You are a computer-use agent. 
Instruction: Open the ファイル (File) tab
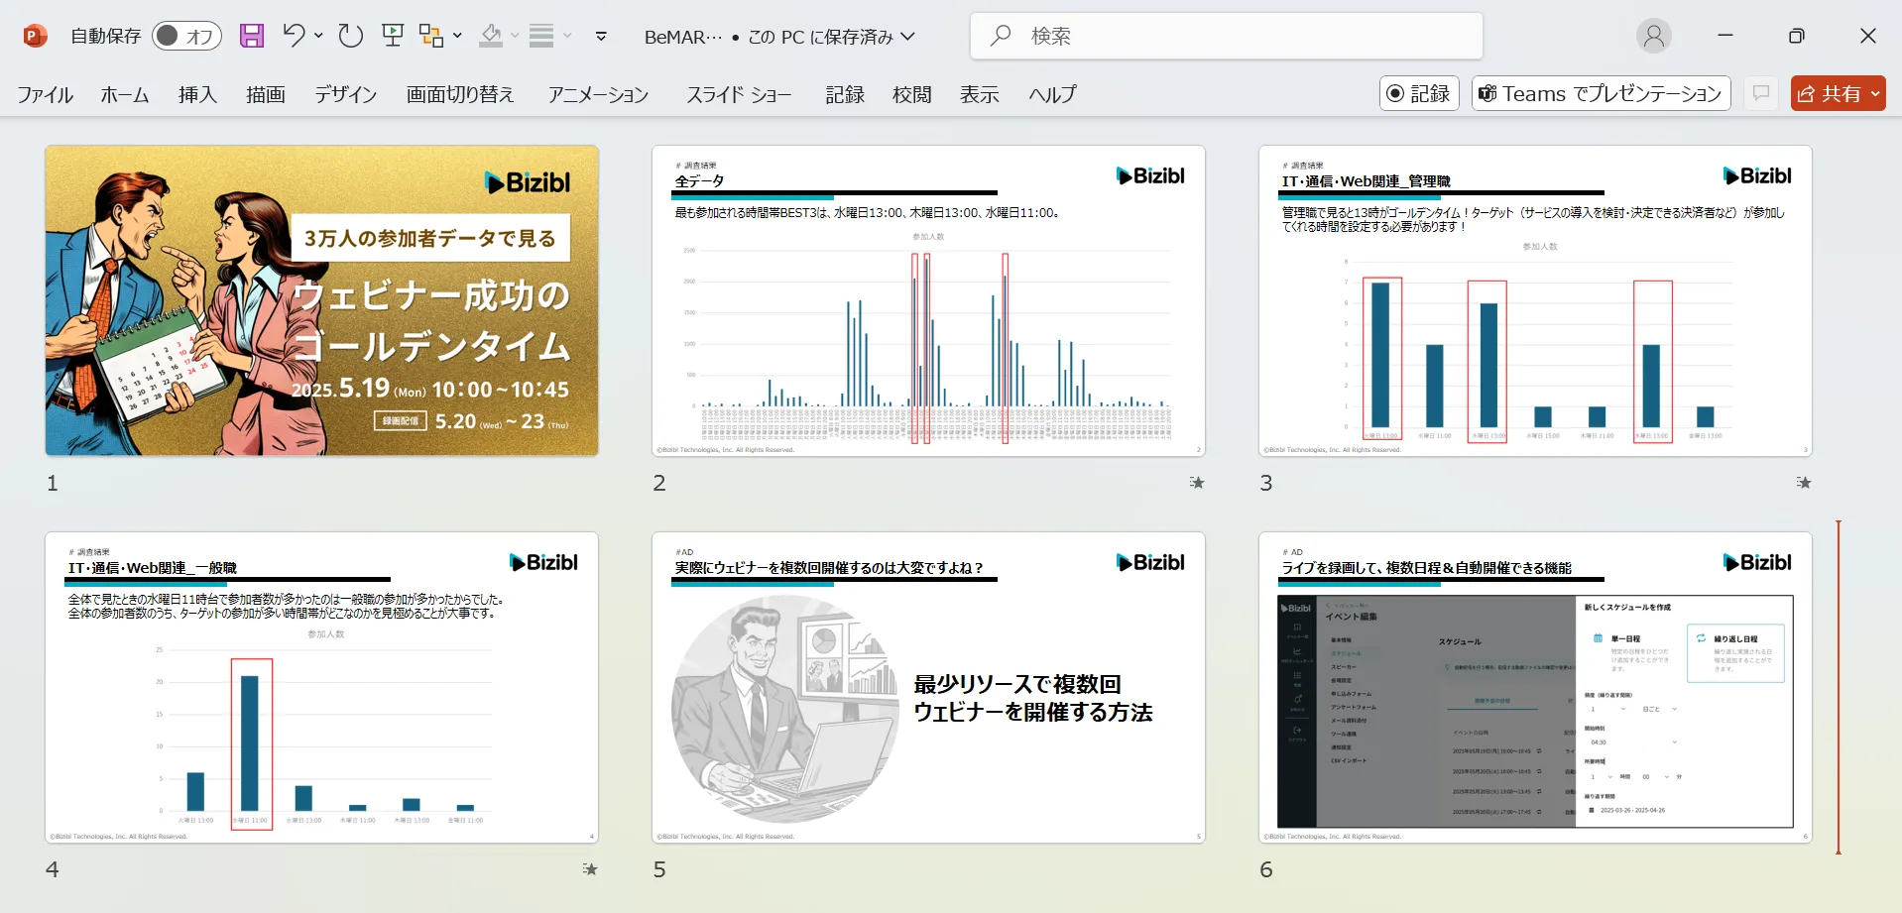pos(46,94)
